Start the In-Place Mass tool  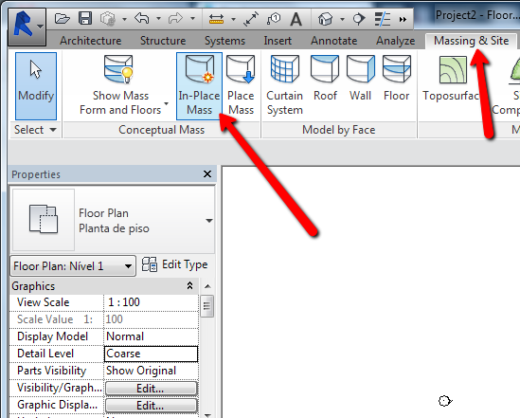199,86
